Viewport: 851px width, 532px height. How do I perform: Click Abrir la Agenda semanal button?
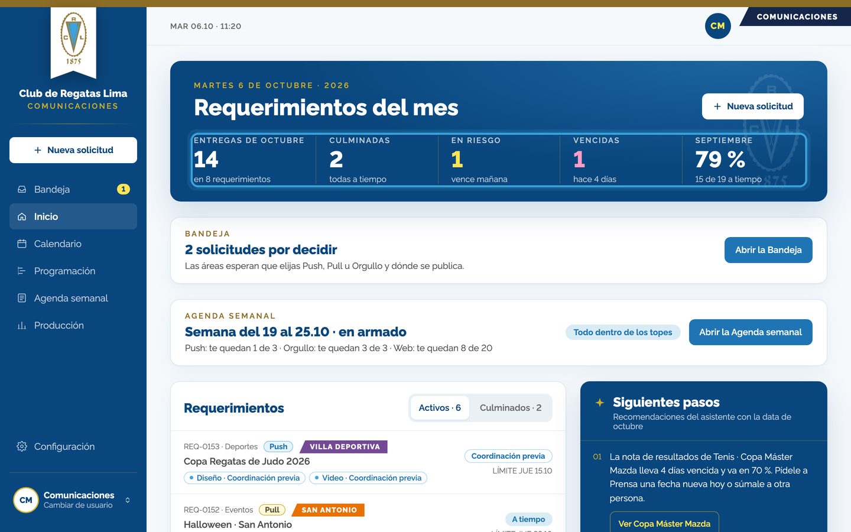[x=751, y=332]
